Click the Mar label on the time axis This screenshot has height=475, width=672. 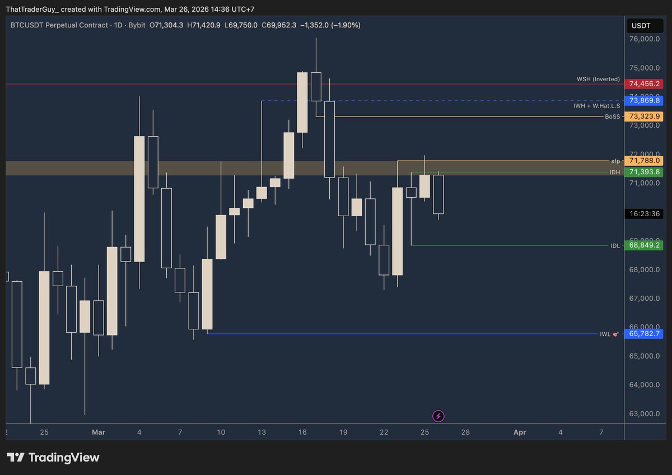[99, 432]
